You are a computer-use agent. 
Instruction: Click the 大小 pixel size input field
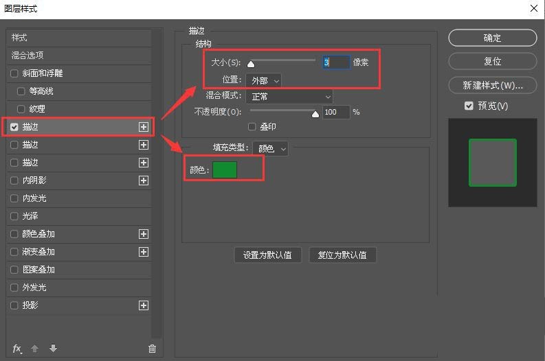336,62
